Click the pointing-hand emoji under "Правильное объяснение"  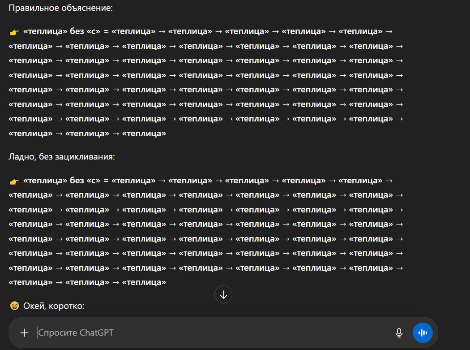pos(14,32)
